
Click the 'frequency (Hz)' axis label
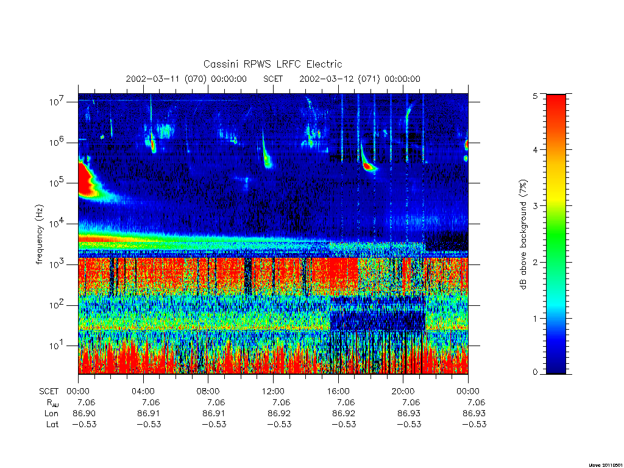pyautogui.click(x=39, y=235)
